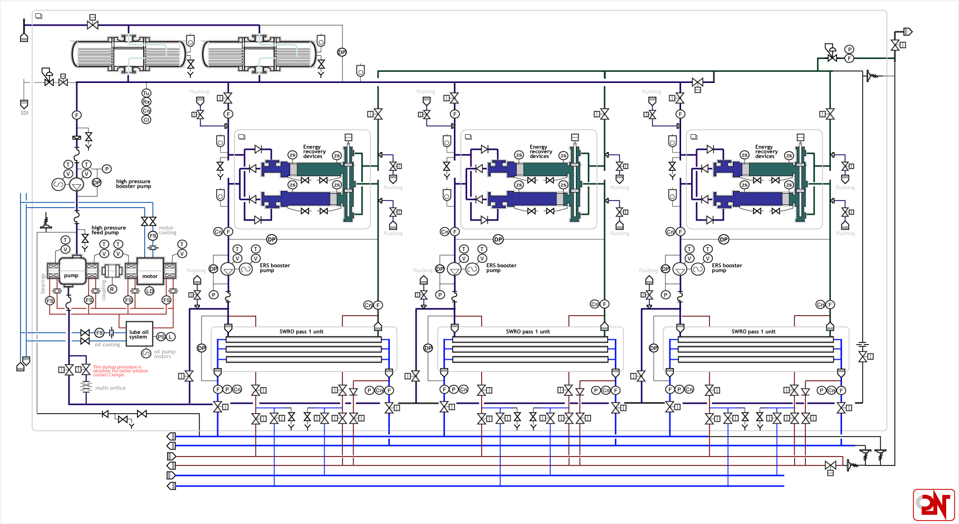The height and width of the screenshot is (524, 959).
Task: Click the coupling symbol between pump and motor
Action: [112, 271]
